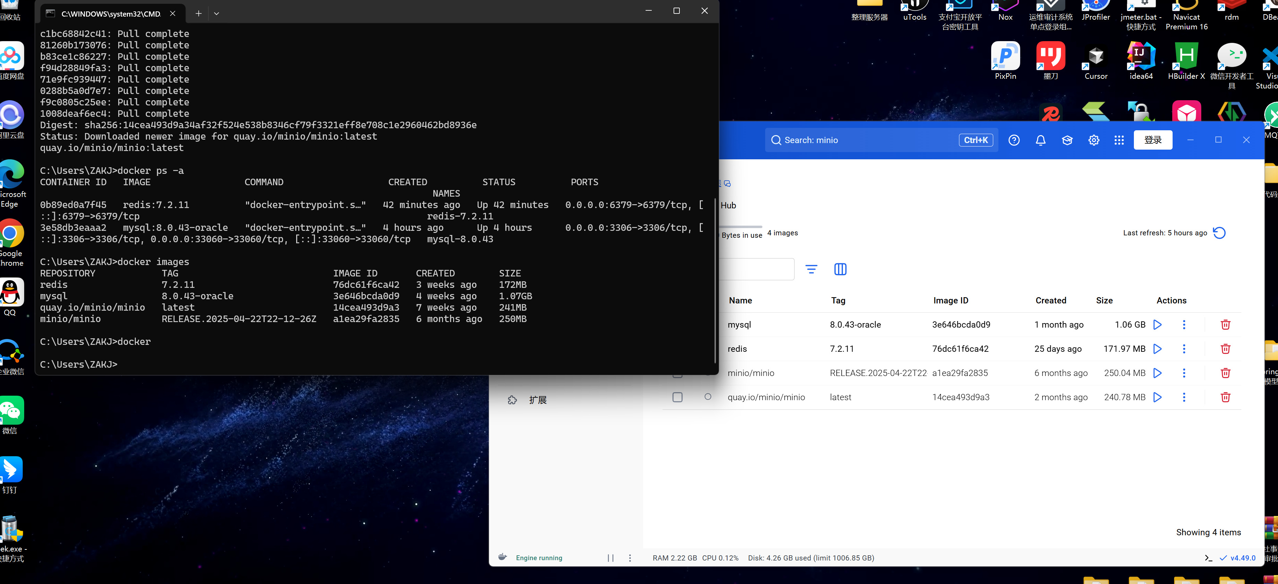Click the help question mark icon
The image size is (1278, 584).
point(1014,140)
